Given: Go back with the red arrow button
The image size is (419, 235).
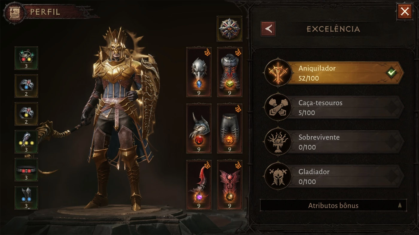Looking at the screenshot, I should pos(268,29).
